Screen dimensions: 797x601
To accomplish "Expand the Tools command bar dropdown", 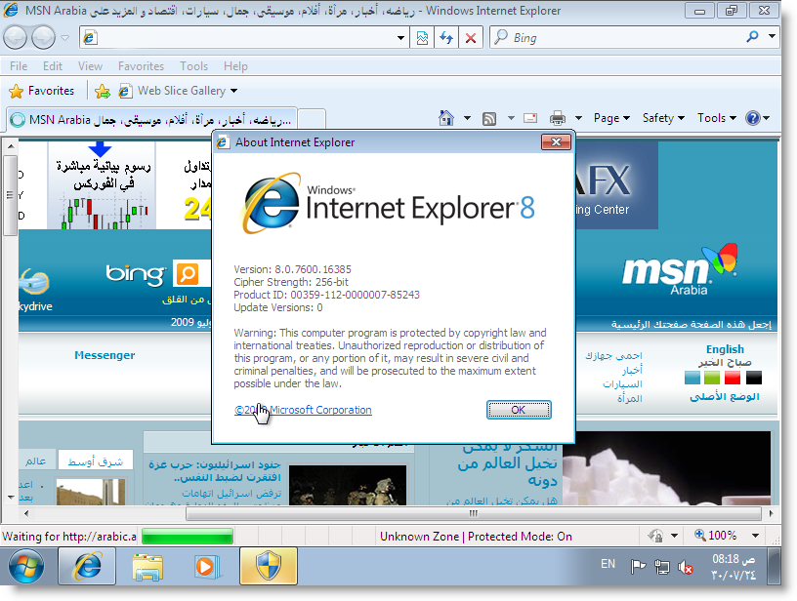I will 716,118.
